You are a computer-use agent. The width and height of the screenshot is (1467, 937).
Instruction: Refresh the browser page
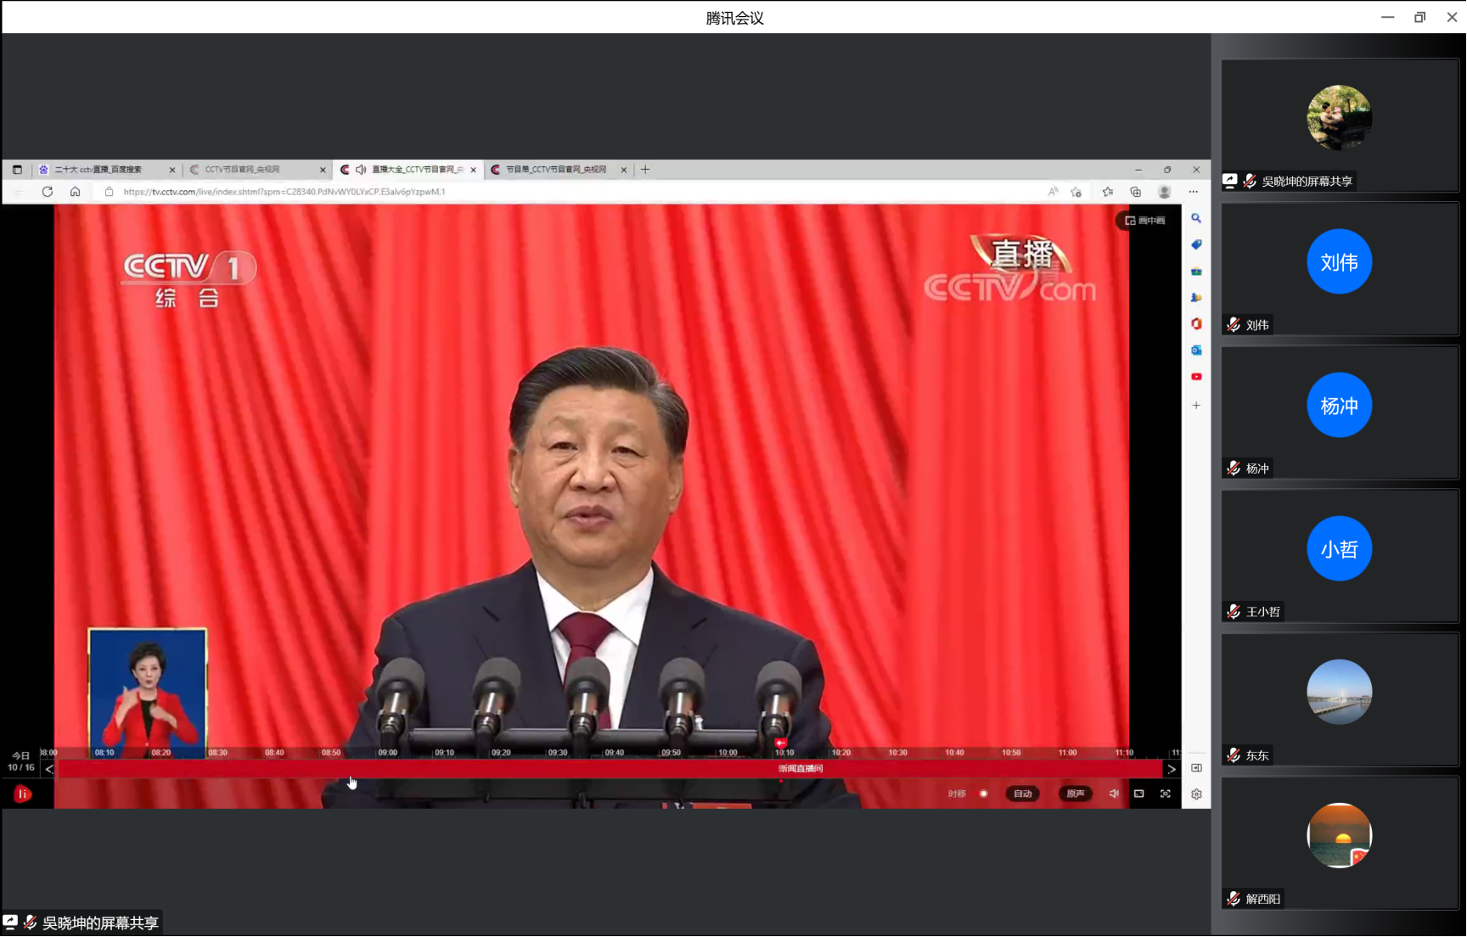click(x=48, y=192)
